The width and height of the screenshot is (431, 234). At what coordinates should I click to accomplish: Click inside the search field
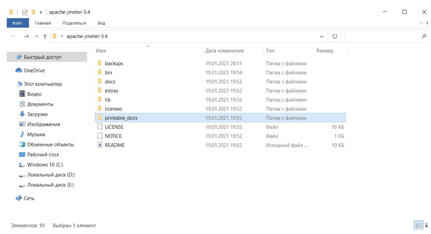(x=384, y=36)
